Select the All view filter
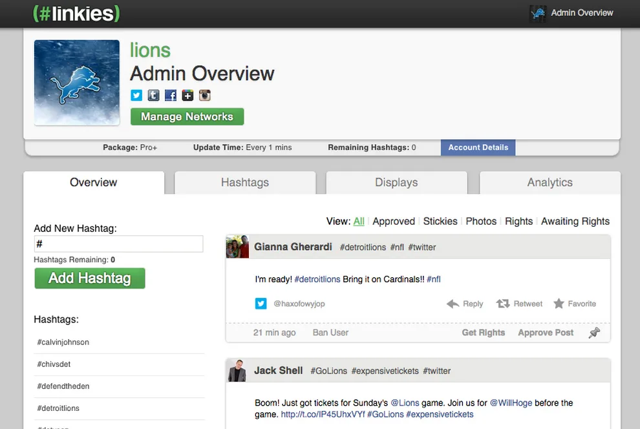Viewport: 640px width, 429px height. pos(359,221)
